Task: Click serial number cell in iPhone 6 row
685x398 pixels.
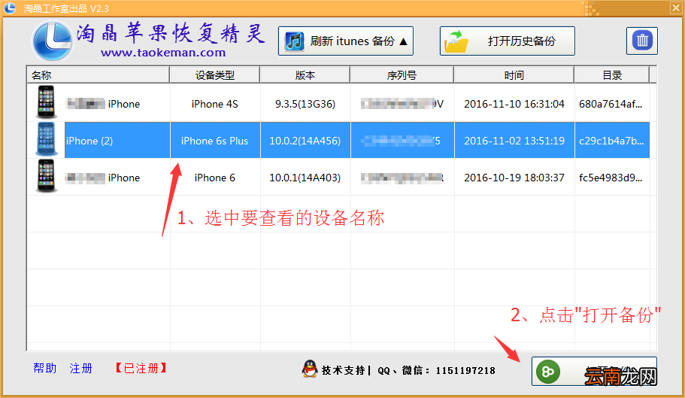Action: click(402, 178)
